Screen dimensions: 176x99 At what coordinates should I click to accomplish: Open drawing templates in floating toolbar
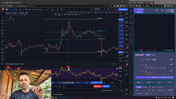point(56,14)
